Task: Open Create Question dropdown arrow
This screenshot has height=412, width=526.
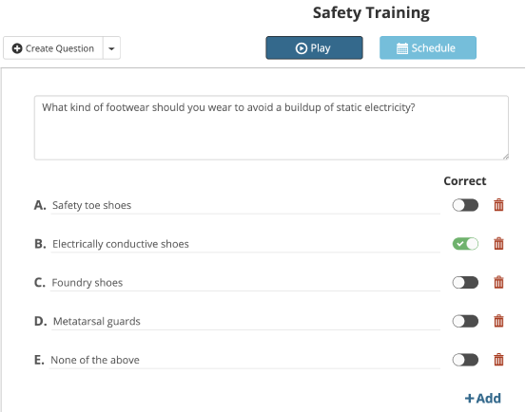Action: [x=111, y=48]
